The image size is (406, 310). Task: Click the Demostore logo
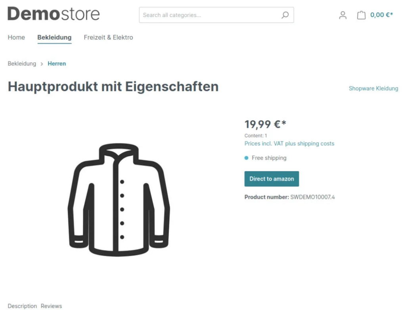[x=54, y=14]
